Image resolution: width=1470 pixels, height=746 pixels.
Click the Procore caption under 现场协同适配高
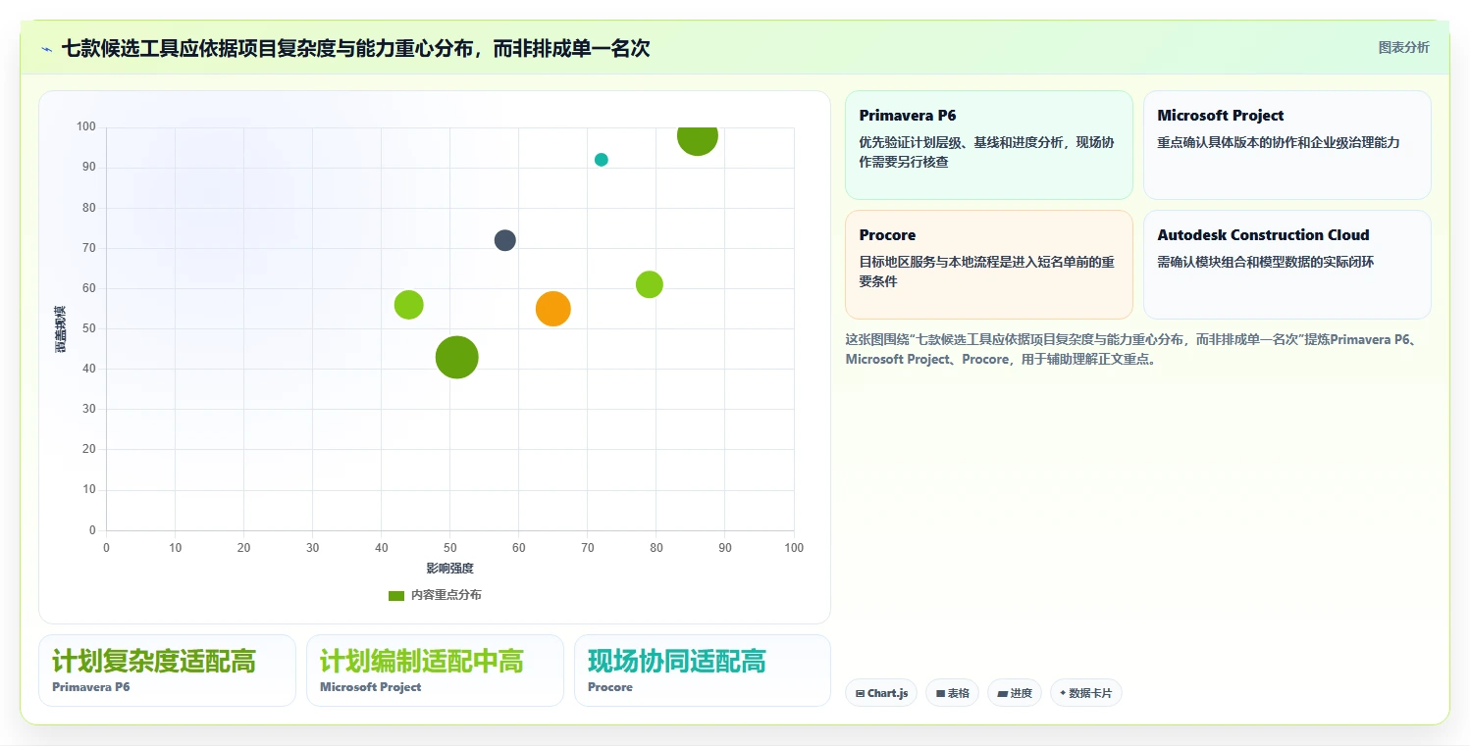pos(610,687)
